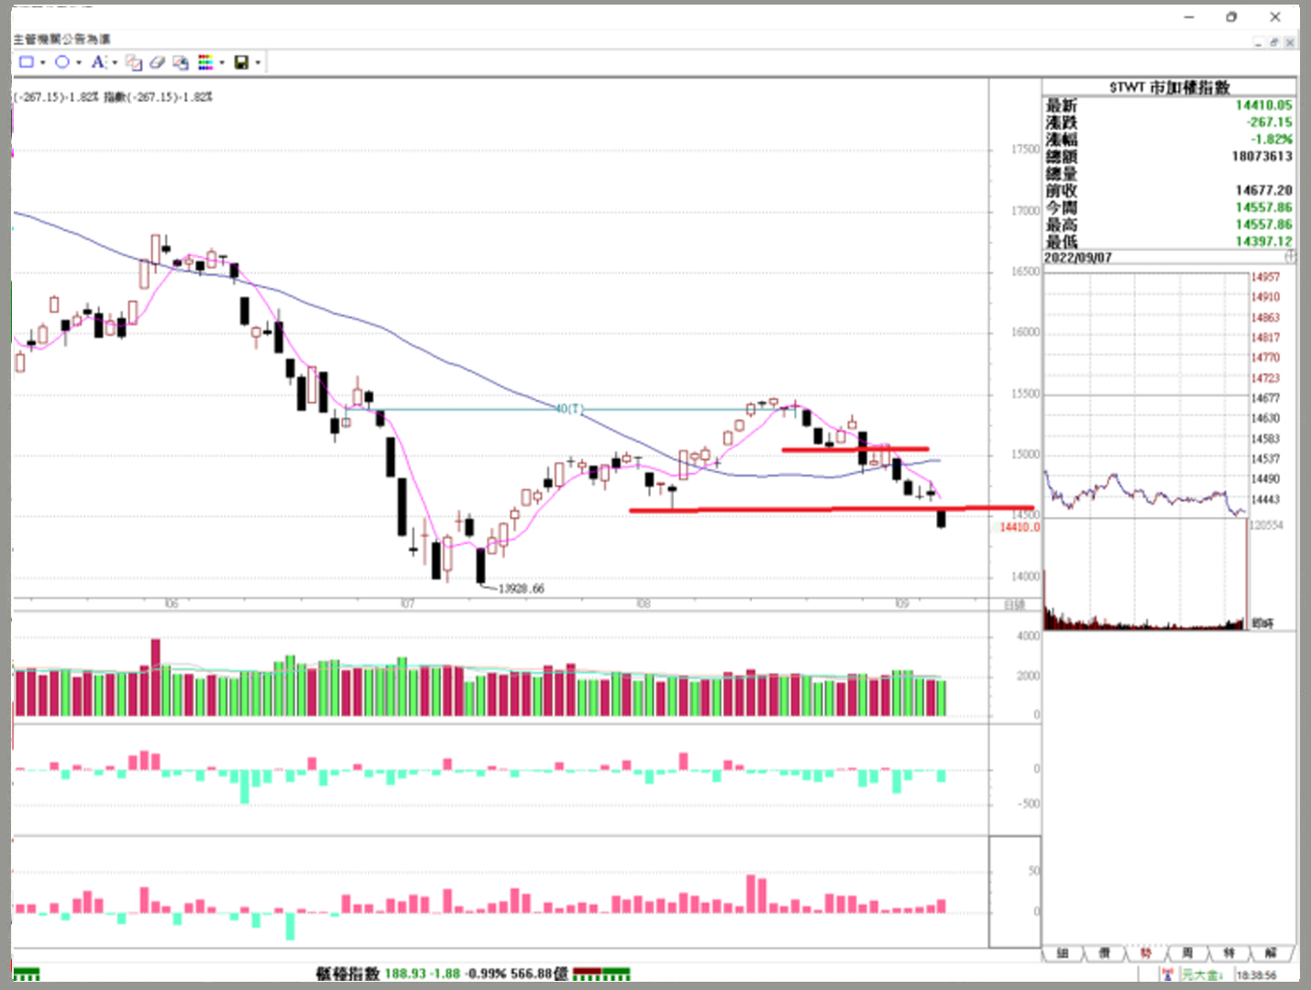Click the 元大金 status bar entry
Screen dimensions: 1311x990
coord(1202,974)
